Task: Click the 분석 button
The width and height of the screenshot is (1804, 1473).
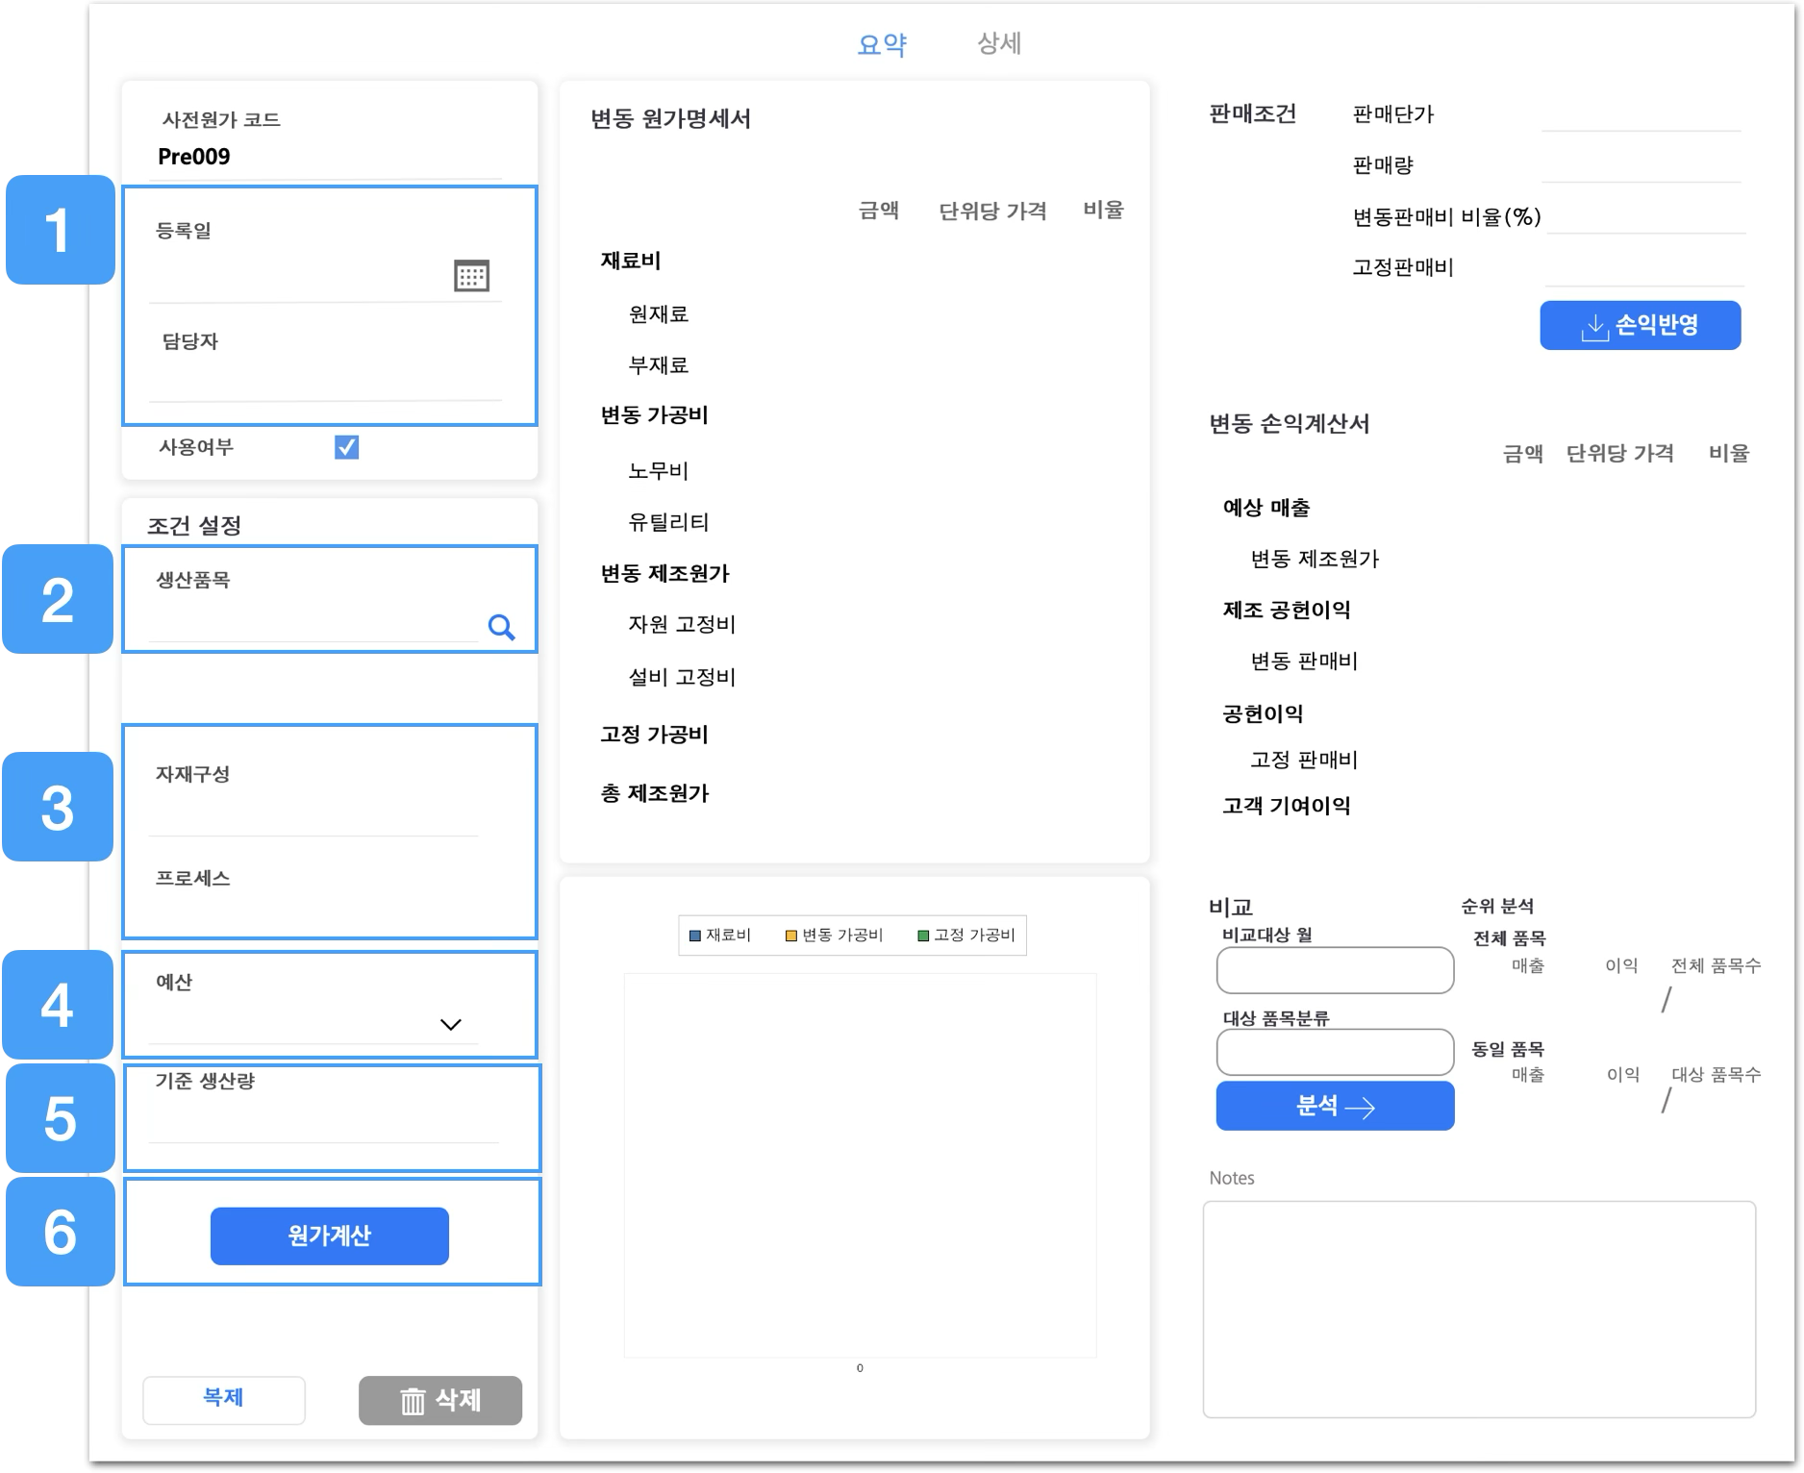Action: point(1335,1106)
